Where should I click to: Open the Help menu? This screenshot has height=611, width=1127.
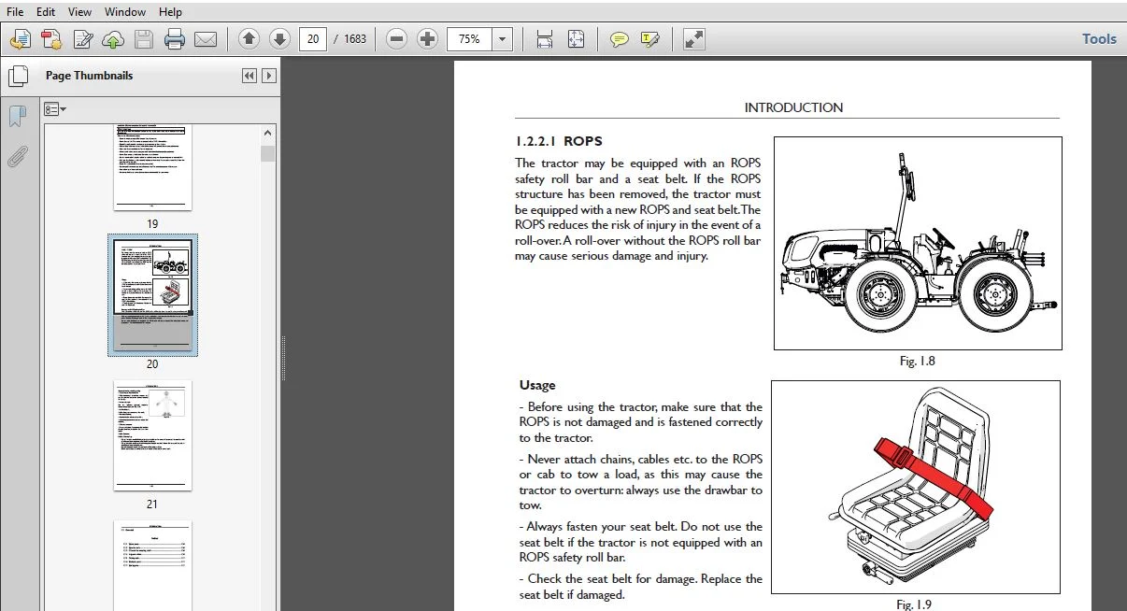[x=170, y=12]
